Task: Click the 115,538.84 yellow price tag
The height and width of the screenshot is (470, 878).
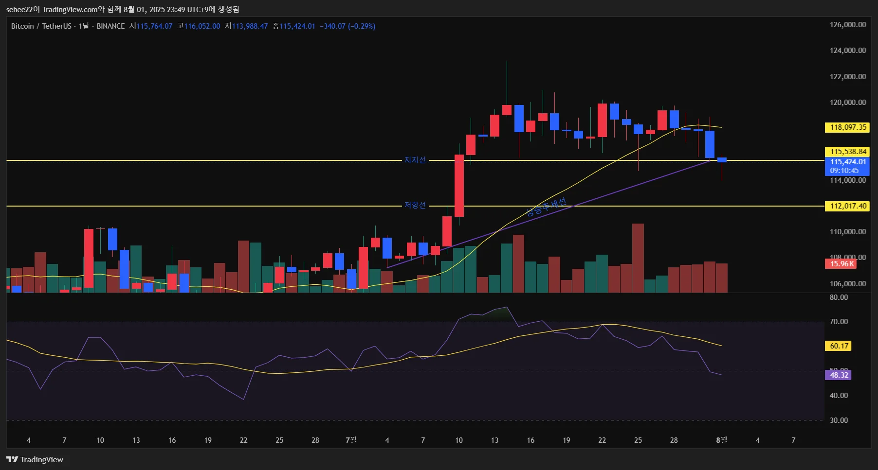Action: (848, 152)
